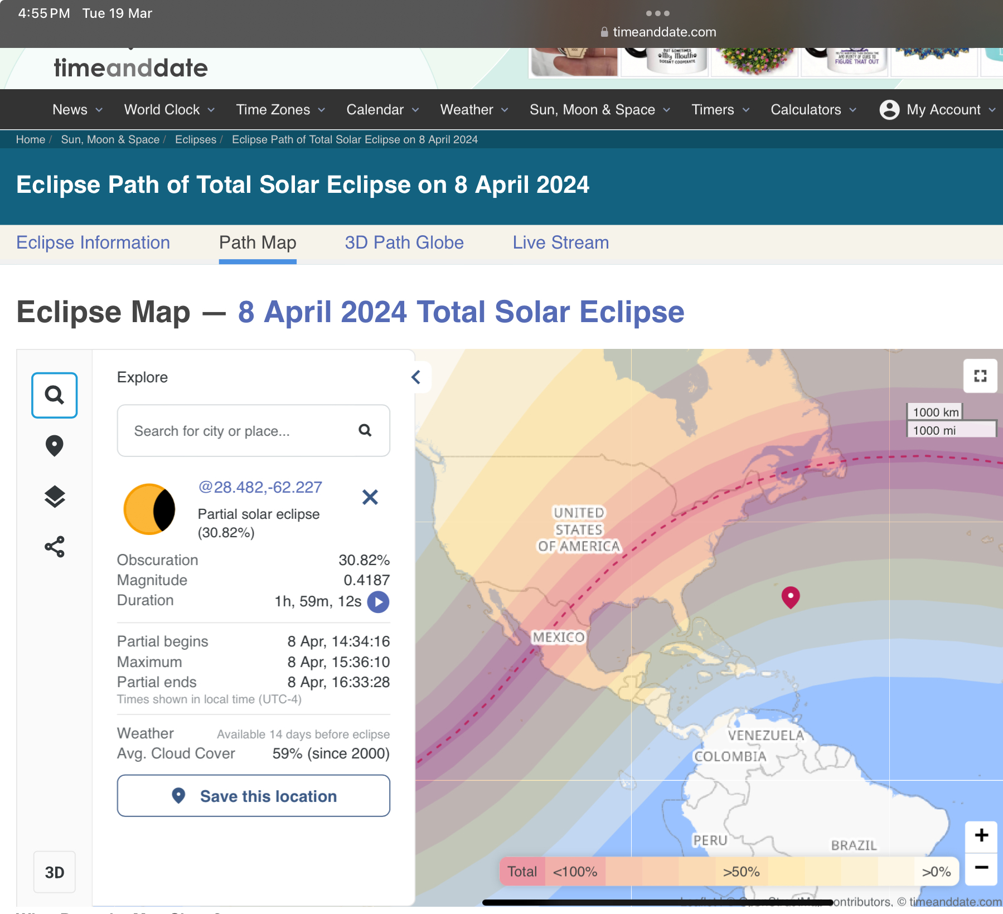Click the partial eclipse sun image
The height and width of the screenshot is (914, 1003).
pyautogui.click(x=149, y=509)
